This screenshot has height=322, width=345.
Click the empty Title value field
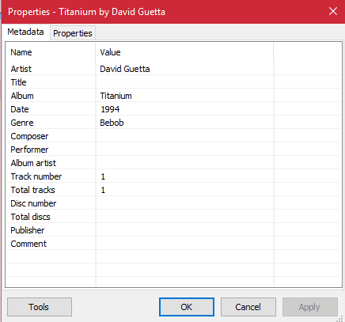click(x=185, y=82)
